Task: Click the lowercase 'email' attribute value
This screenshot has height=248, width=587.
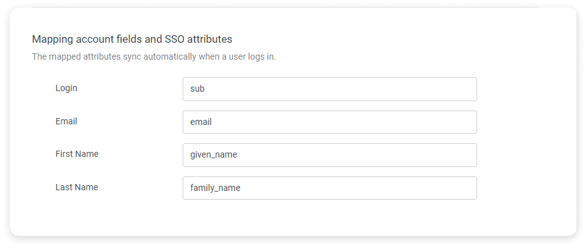Action: (201, 122)
